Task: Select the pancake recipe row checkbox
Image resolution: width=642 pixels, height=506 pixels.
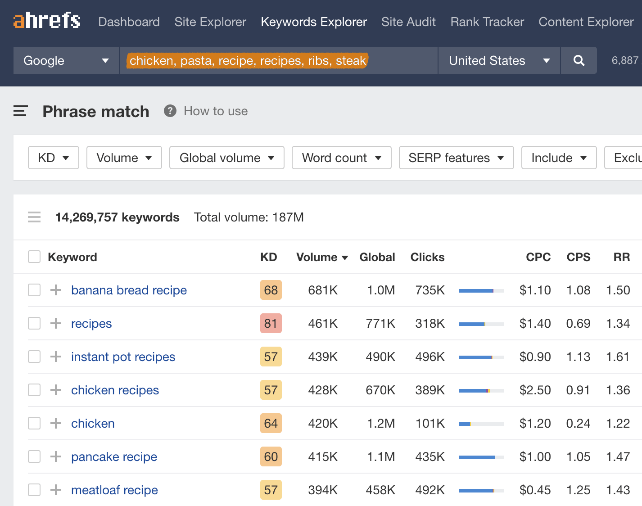Action: coord(34,456)
